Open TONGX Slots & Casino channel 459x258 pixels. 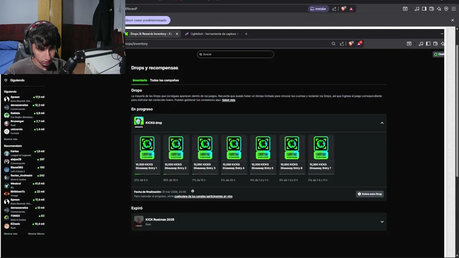coord(24,218)
